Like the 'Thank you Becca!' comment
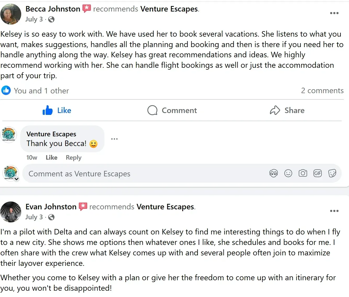 coord(52,158)
